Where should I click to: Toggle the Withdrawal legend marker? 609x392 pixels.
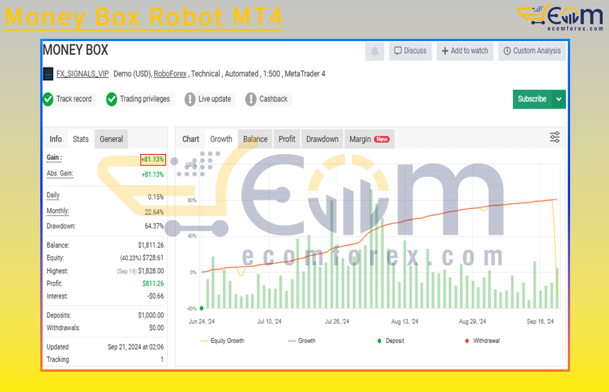click(x=482, y=341)
